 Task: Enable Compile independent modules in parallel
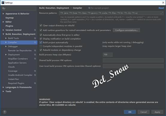click(41, 46)
